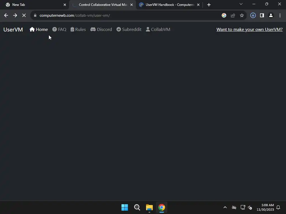Open the Discord link
The image size is (286, 214).
pos(101,30)
